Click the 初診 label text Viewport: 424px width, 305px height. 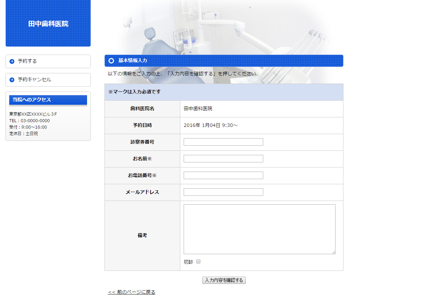coord(188,262)
